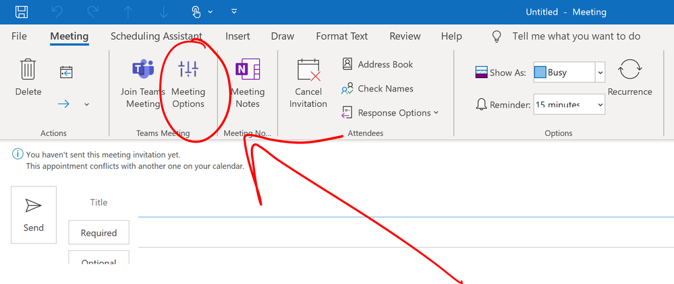
Task: Open the Format Text tab
Action: click(x=342, y=36)
